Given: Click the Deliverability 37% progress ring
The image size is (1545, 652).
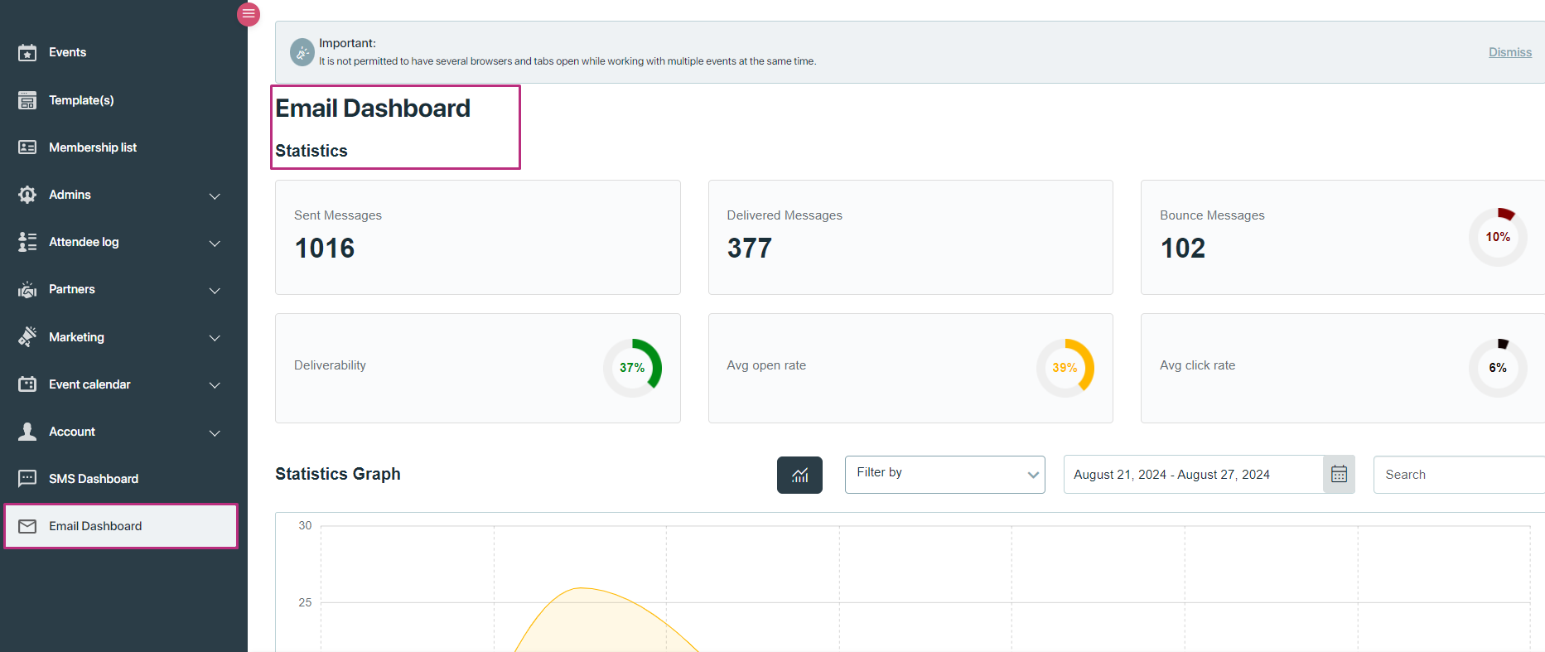Looking at the screenshot, I should pos(632,368).
